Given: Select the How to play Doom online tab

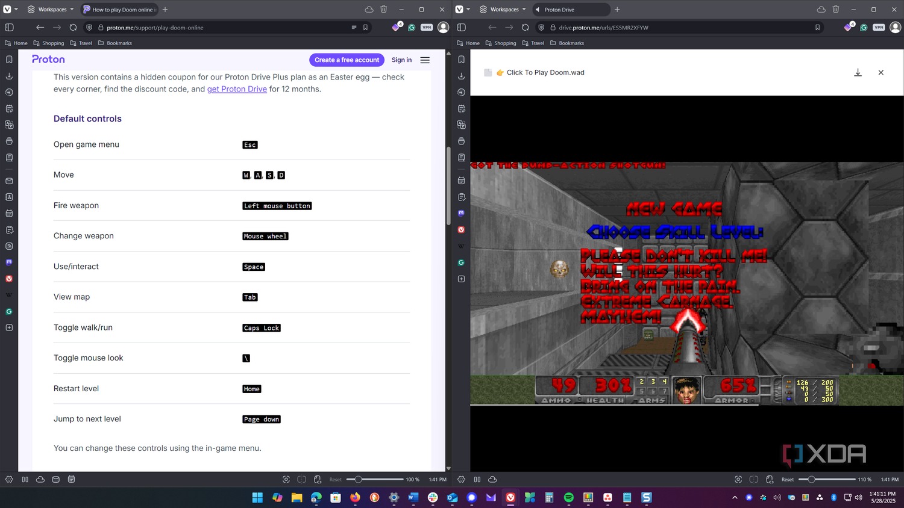Looking at the screenshot, I should 119,9.
